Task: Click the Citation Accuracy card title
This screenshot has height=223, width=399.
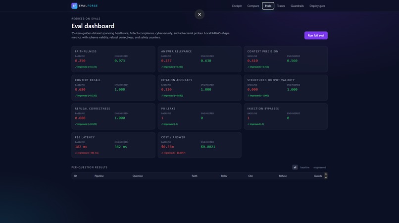Action: coord(177,80)
